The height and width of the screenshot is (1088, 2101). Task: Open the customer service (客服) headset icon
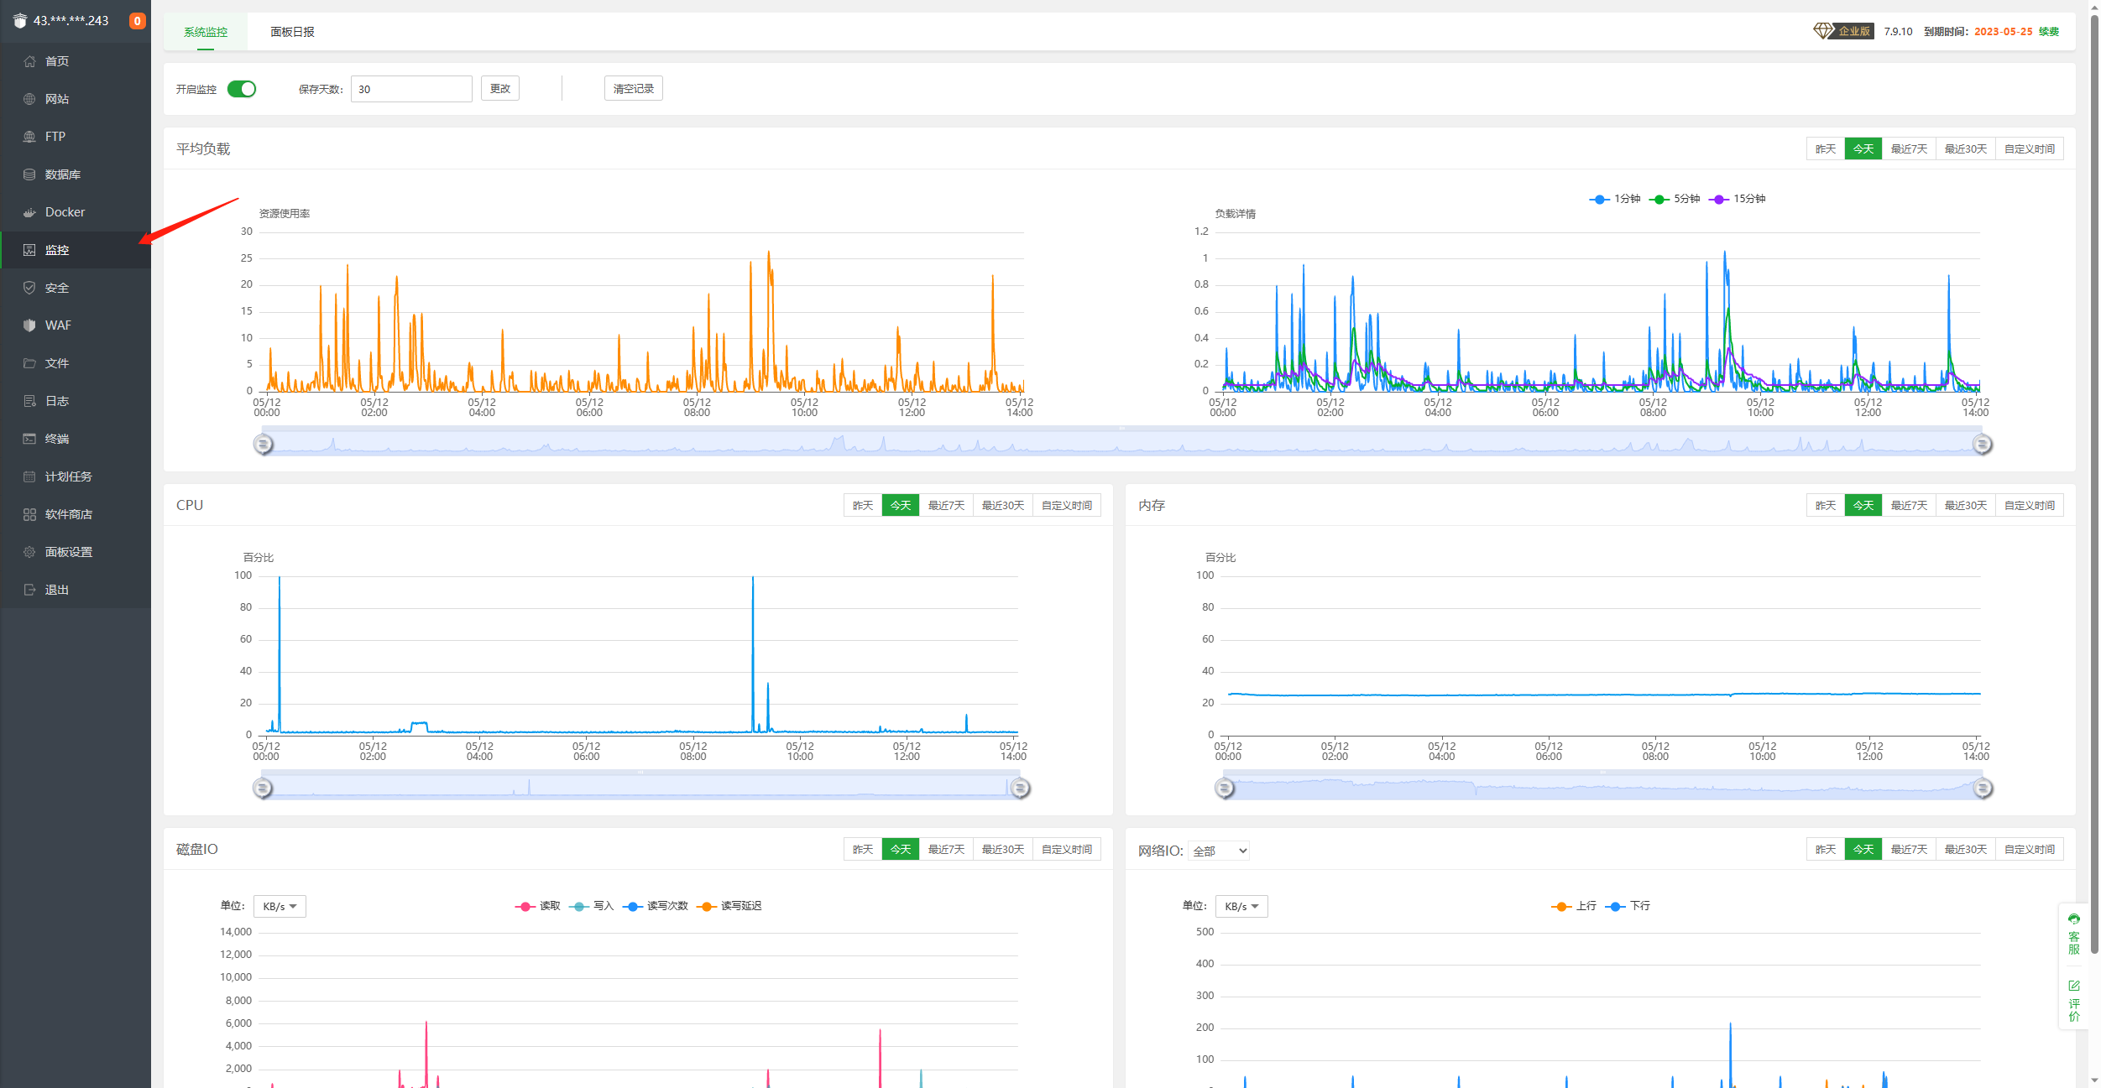click(x=2073, y=919)
